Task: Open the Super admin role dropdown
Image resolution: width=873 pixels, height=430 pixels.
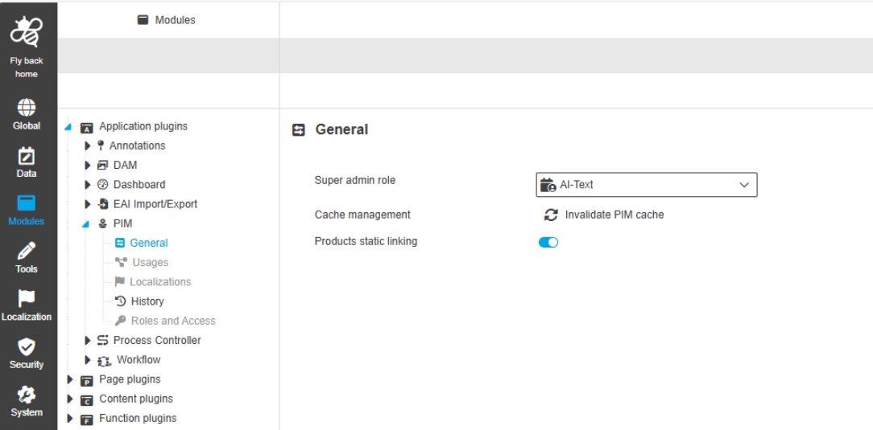Action: (648, 185)
